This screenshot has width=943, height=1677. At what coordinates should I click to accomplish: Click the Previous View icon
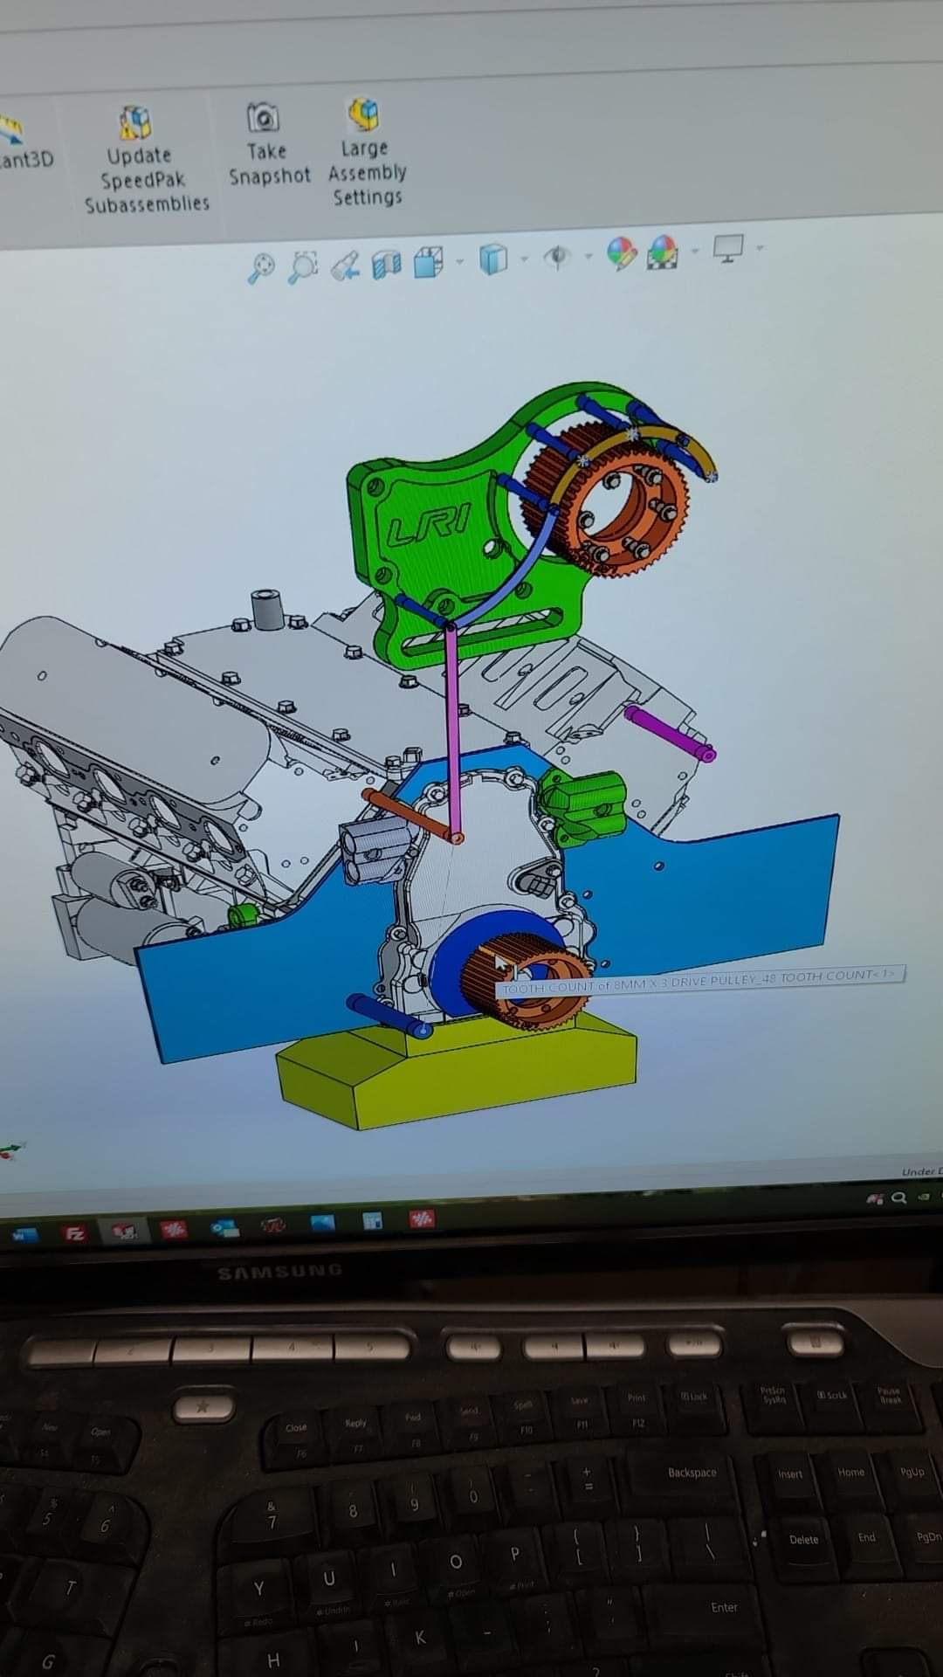pos(345,265)
